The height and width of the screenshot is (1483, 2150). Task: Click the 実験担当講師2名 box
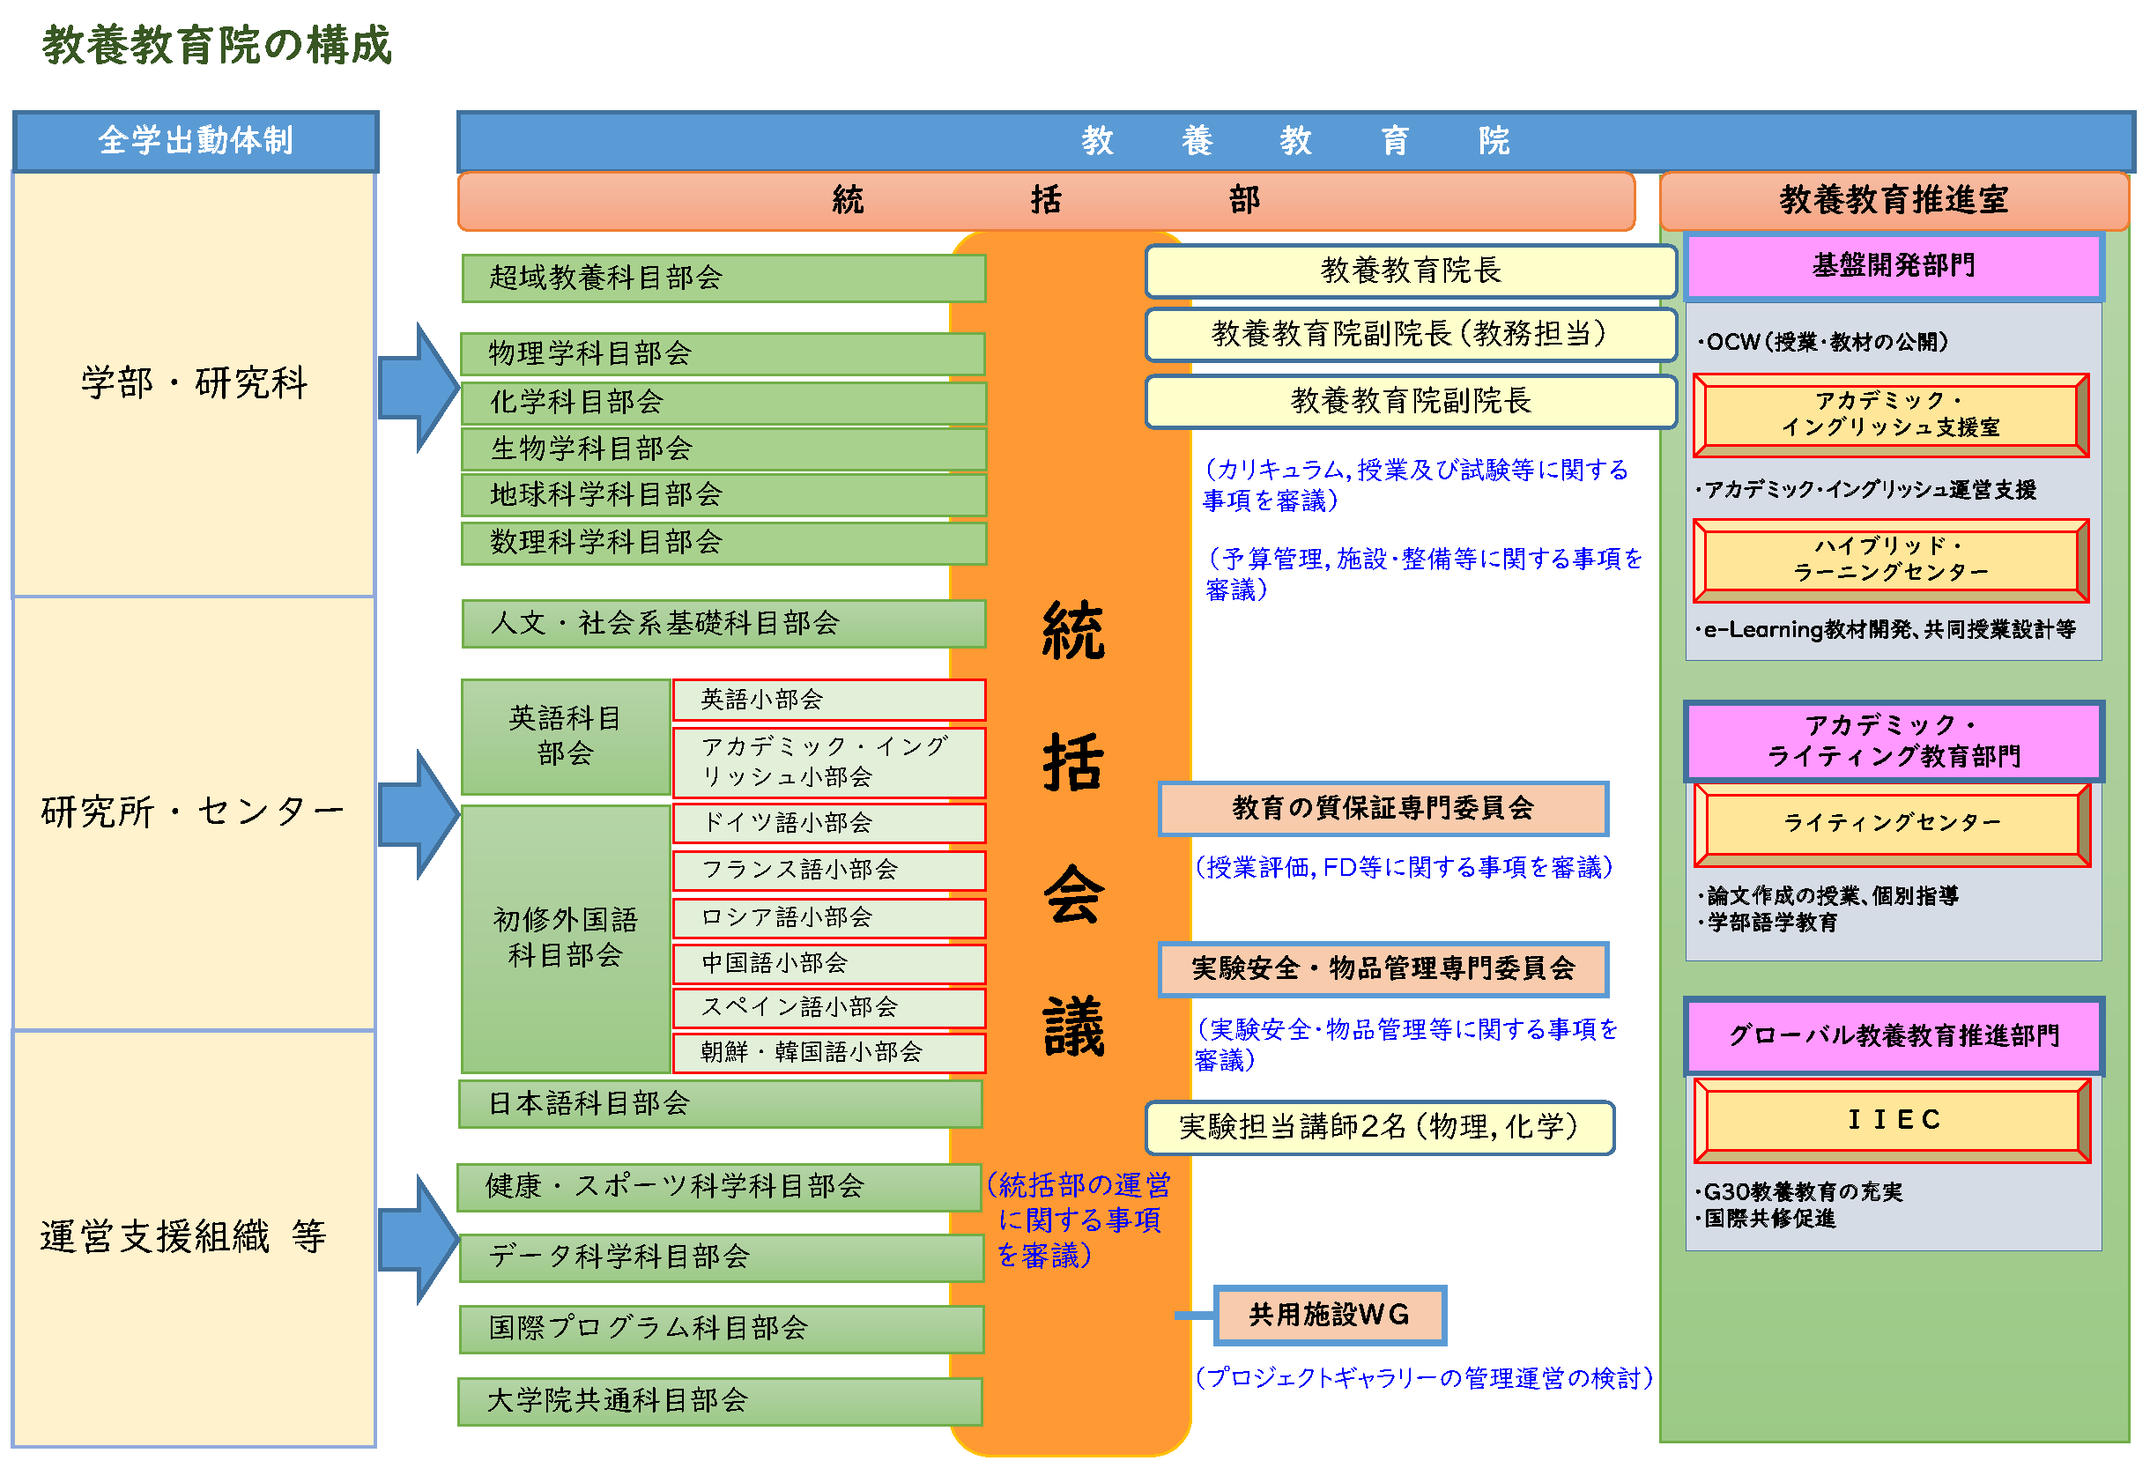click(x=1380, y=1128)
